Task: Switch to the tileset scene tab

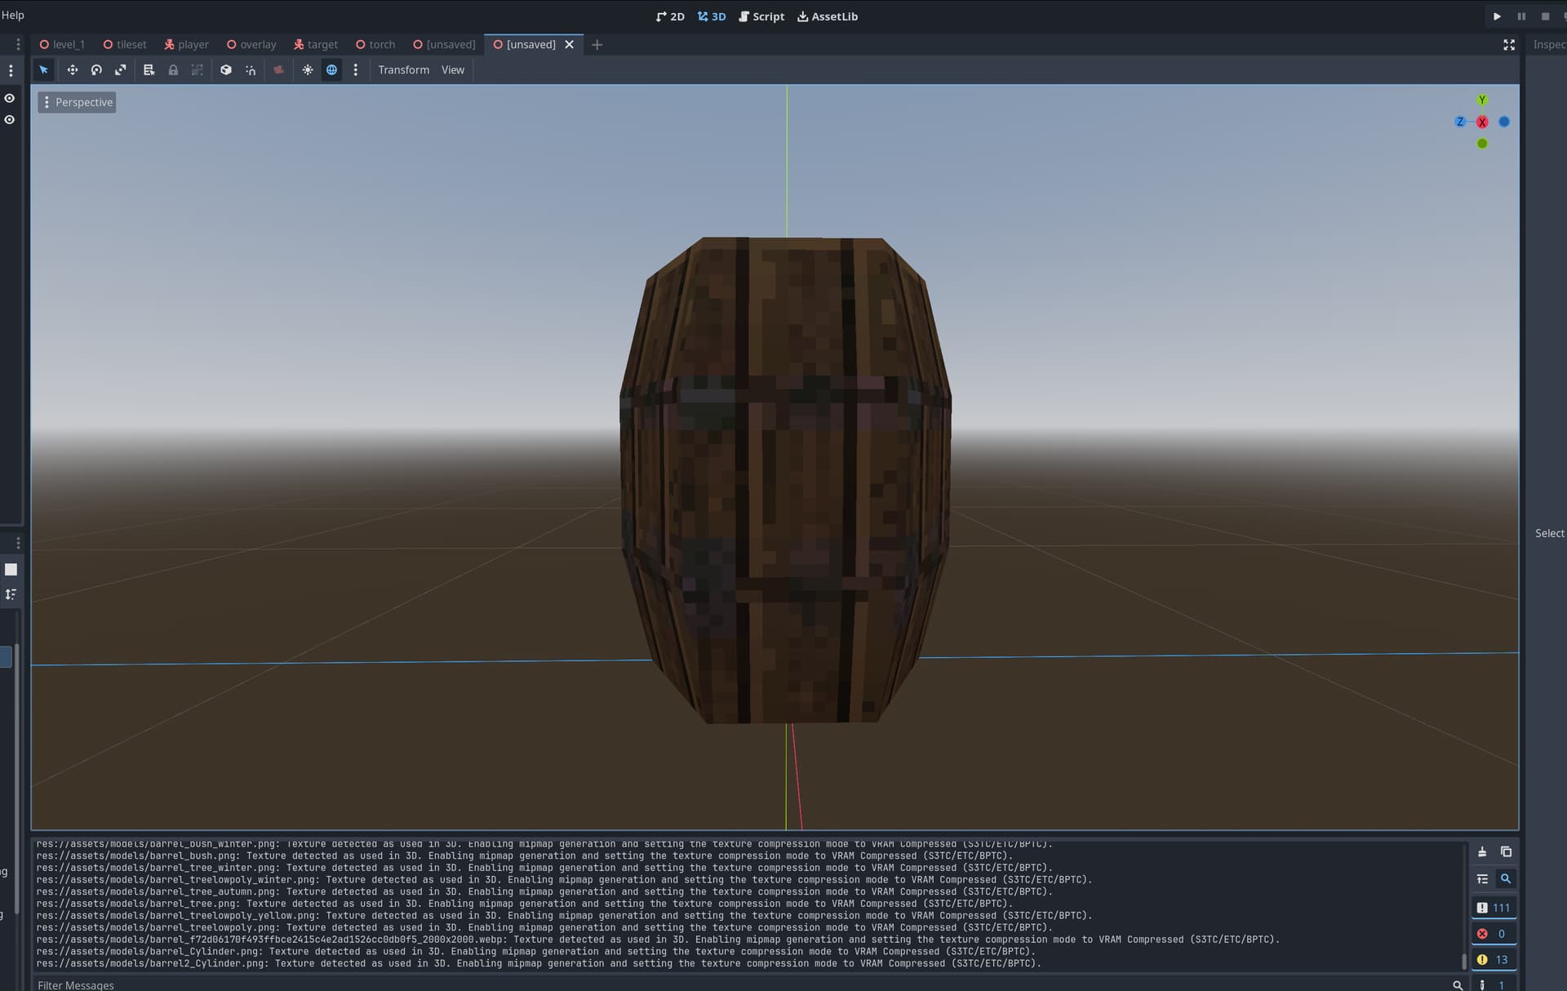Action: (x=125, y=45)
